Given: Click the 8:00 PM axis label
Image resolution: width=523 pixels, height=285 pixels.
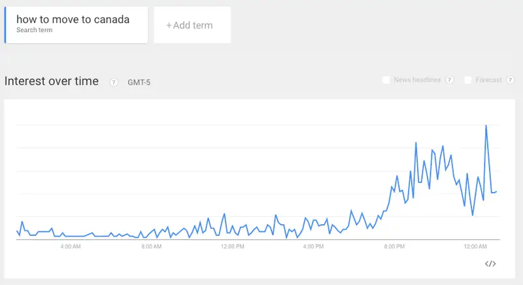Looking at the screenshot, I should 394,246.
